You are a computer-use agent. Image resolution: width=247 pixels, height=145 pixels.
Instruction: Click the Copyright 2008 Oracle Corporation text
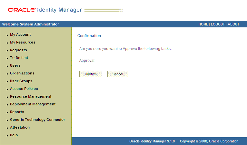[210, 141]
